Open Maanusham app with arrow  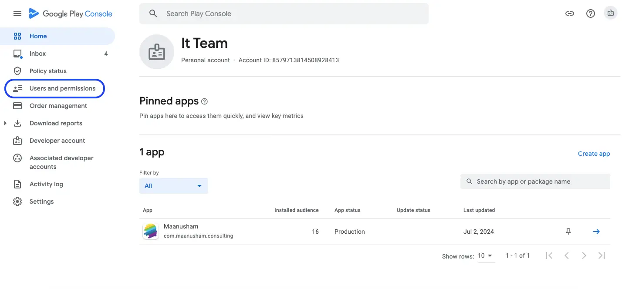coord(596,232)
